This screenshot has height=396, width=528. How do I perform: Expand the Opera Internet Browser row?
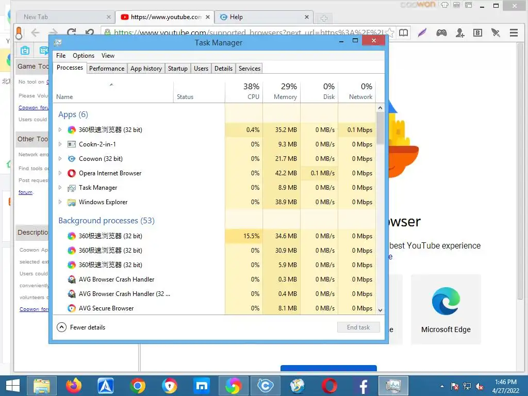(60, 173)
